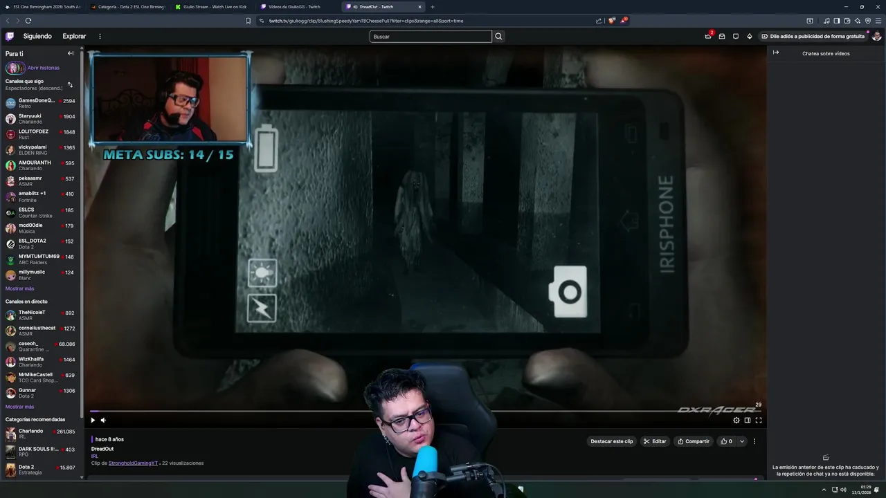The image size is (886, 498).
Task: Seek along the clip progress bar
Action: pos(426,411)
